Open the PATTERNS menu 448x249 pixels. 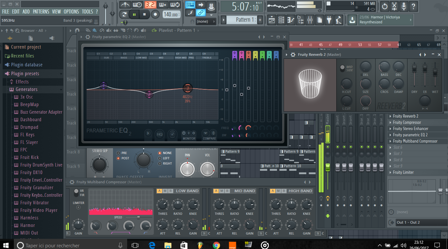[x=41, y=11]
